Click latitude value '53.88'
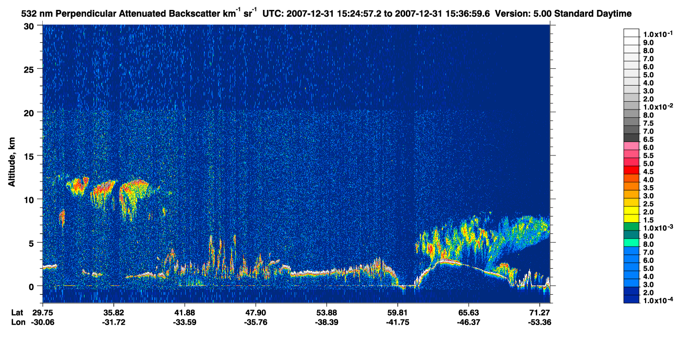Screen dimensions: 678x348 tap(326, 313)
